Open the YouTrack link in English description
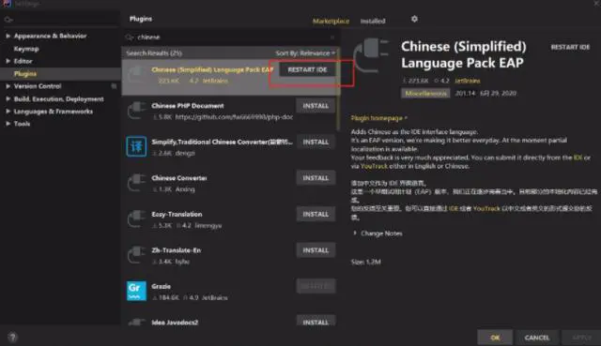The height and width of the screenshot is (346, 601). (x=374, y=166)
